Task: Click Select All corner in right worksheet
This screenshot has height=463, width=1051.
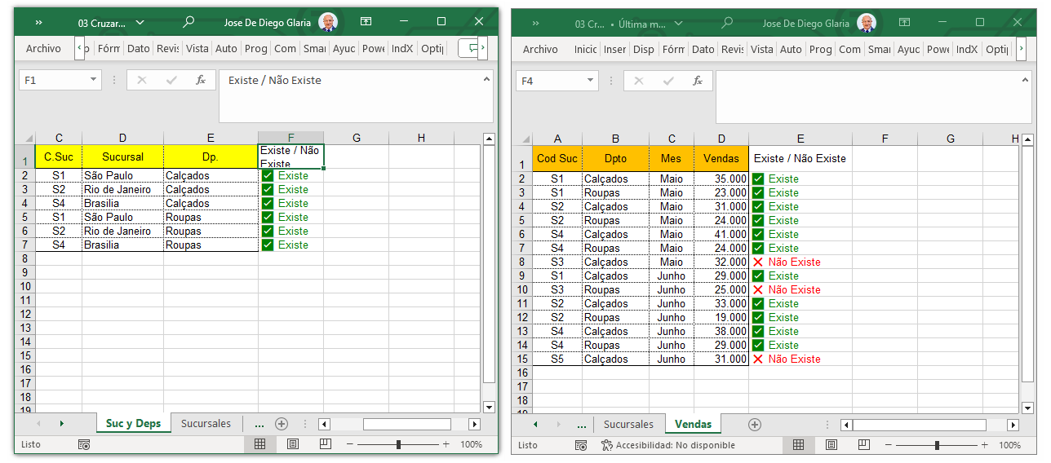Action: tap(522, 139)
